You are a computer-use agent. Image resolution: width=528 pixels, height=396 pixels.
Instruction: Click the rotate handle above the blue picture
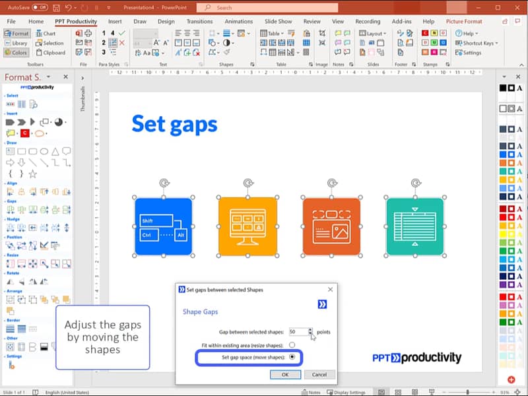click(x=164, y=183)
